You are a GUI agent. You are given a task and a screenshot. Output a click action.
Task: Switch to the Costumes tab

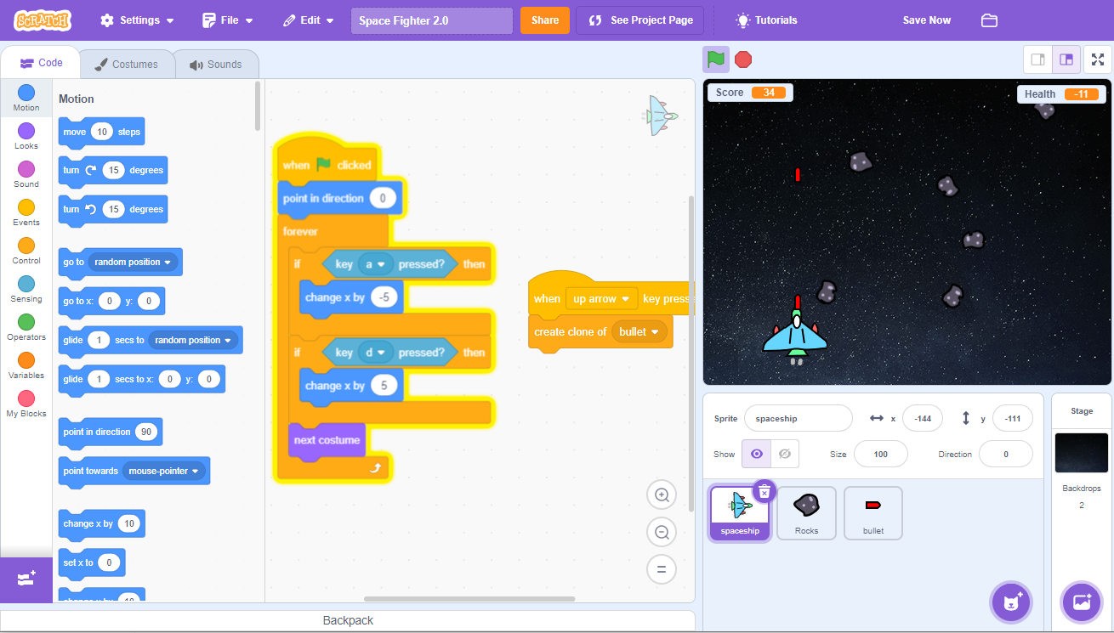(127, 65)
